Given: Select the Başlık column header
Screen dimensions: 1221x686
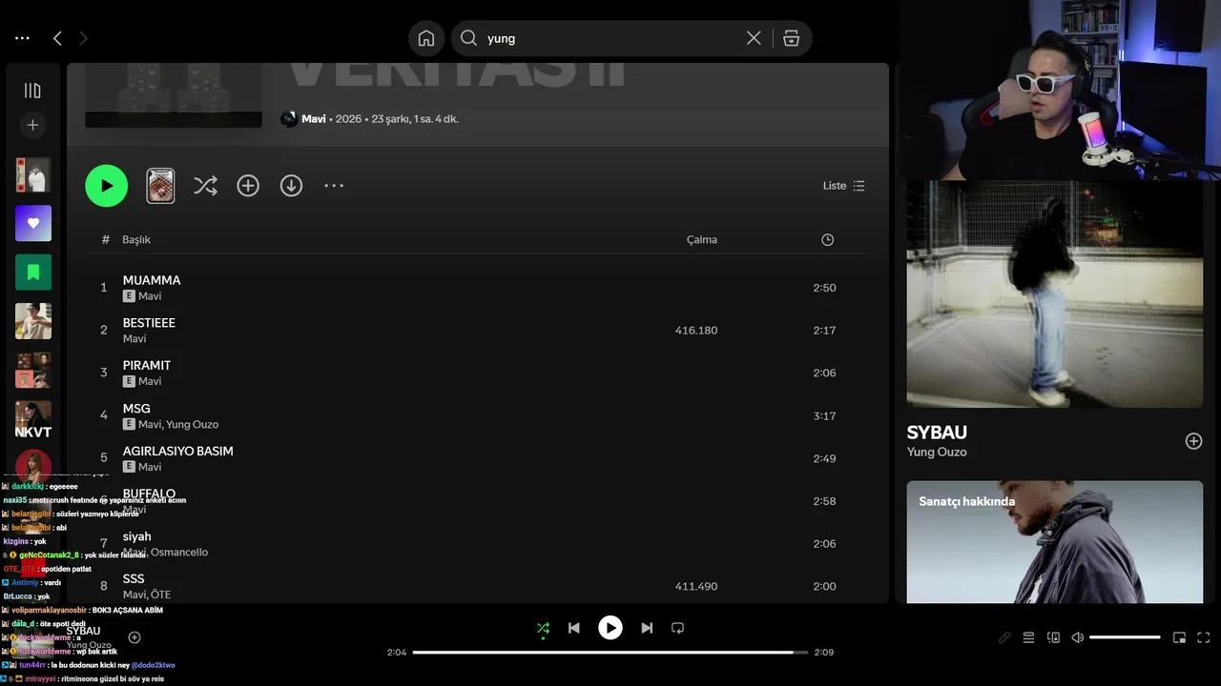Looking at the screenshot, I should (x=136, y=240).
